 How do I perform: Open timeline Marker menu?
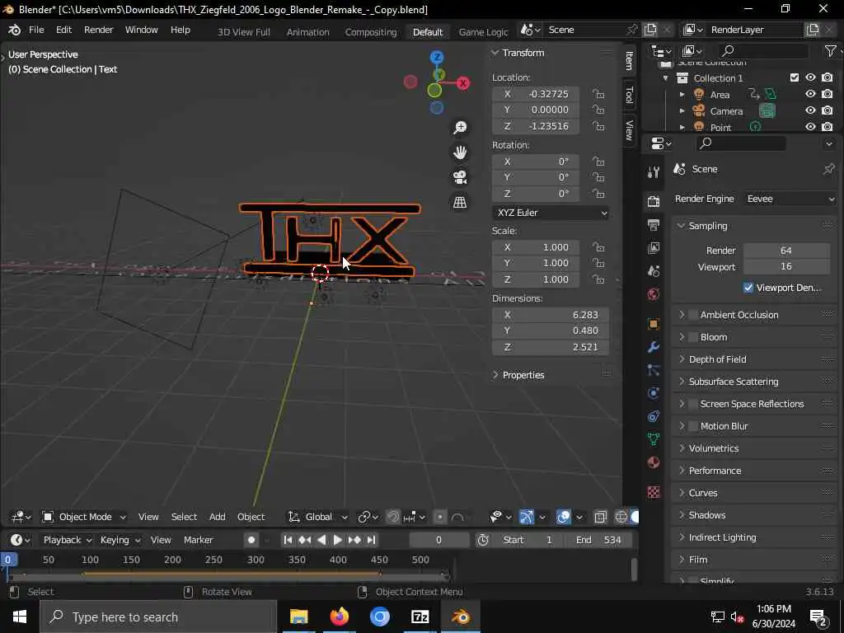pyautogui.click(x=198, y=540)
